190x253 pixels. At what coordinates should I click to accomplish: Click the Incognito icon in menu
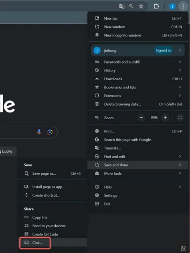[97, 35]
